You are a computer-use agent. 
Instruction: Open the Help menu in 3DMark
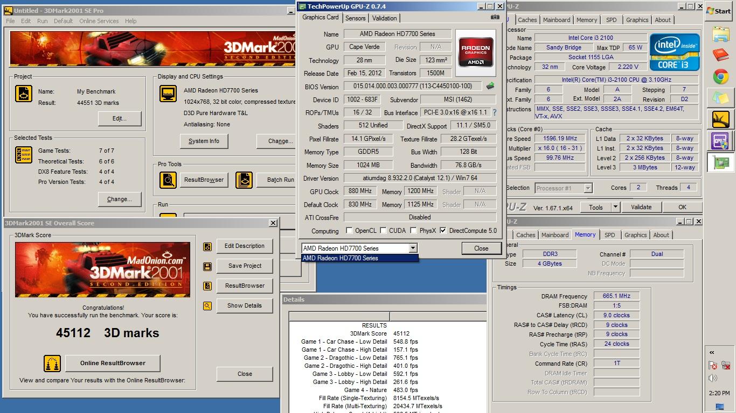pyautogui.click(x=131, y=21)
